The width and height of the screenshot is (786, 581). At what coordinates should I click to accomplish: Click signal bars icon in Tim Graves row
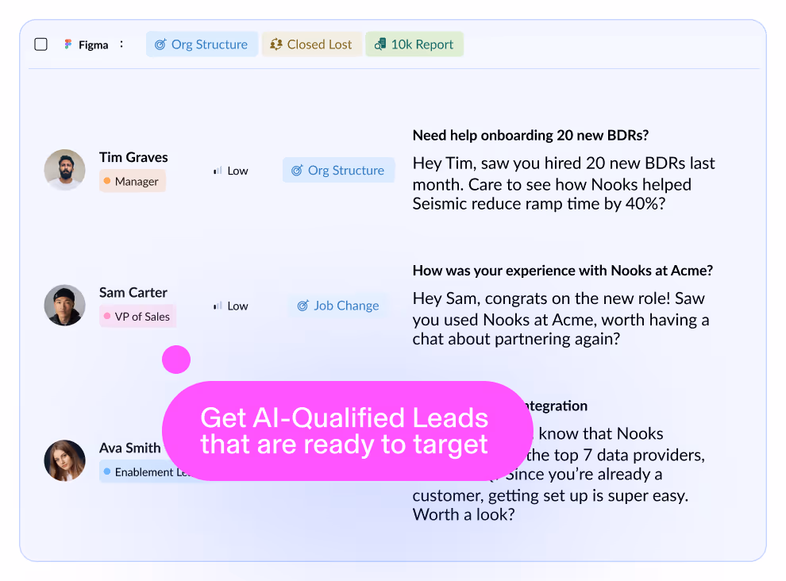(x=218, y=171)
